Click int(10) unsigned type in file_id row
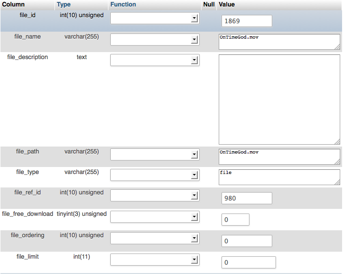343x274 pixels. pos(81,15)
